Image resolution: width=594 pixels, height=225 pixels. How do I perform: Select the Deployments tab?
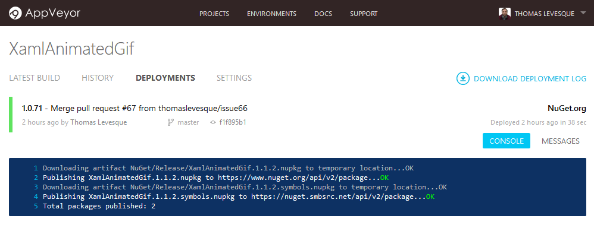click(165, 78)
